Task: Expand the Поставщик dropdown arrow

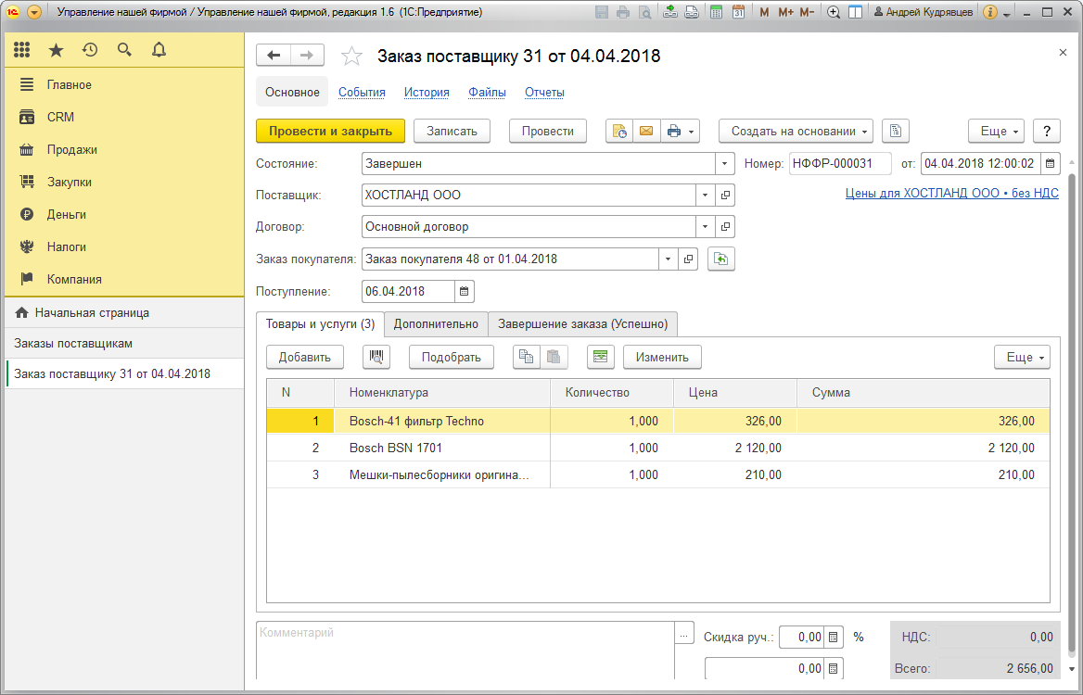Action: 706,196
